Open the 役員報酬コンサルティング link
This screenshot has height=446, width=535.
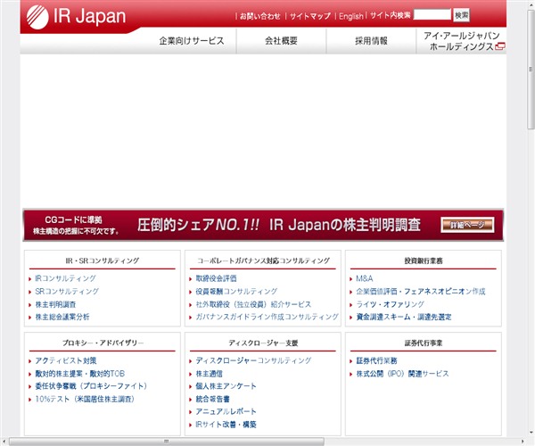click(236, 292)
